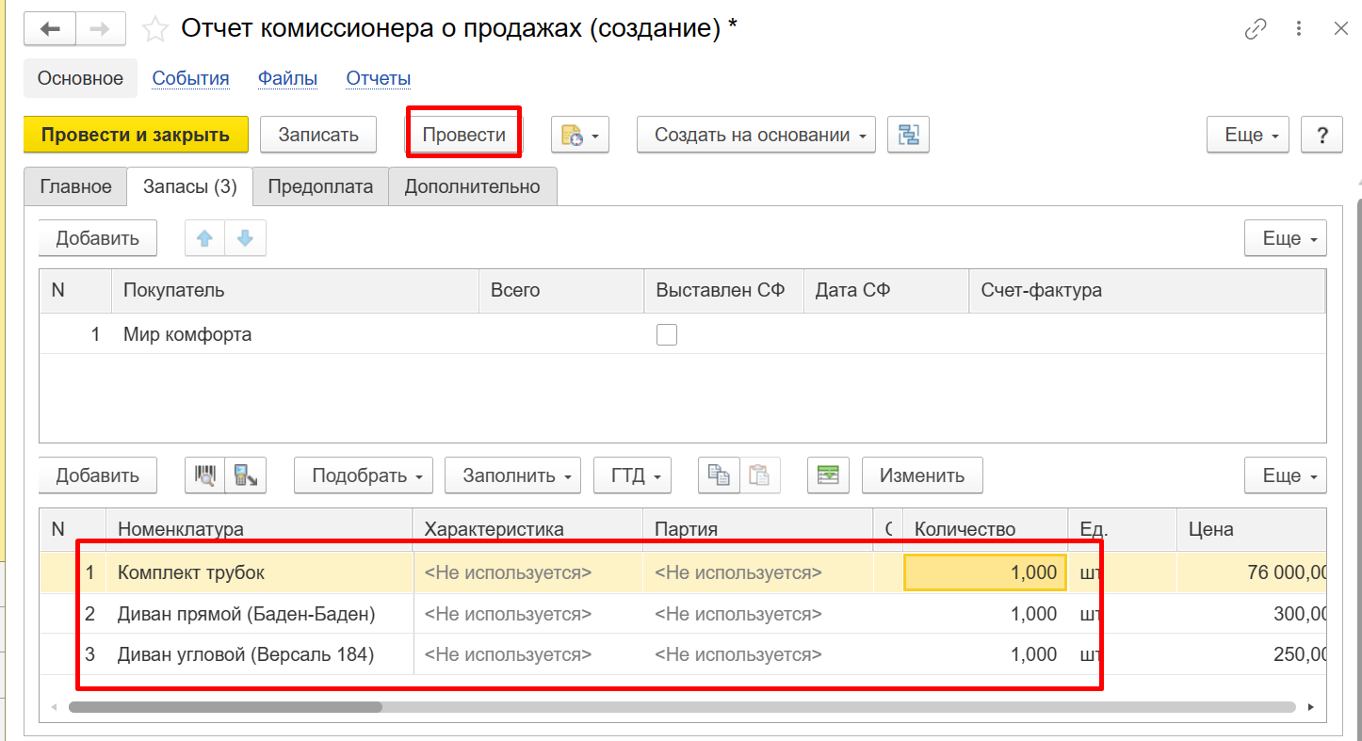Expand the Заполнить dropdown button

click(x=512, y=475)
